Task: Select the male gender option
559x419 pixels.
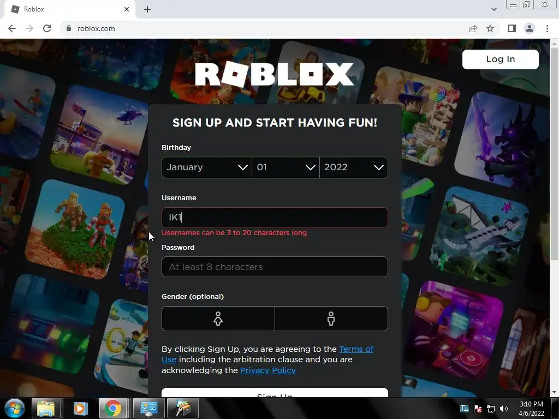Action: [x=331, y=319]
